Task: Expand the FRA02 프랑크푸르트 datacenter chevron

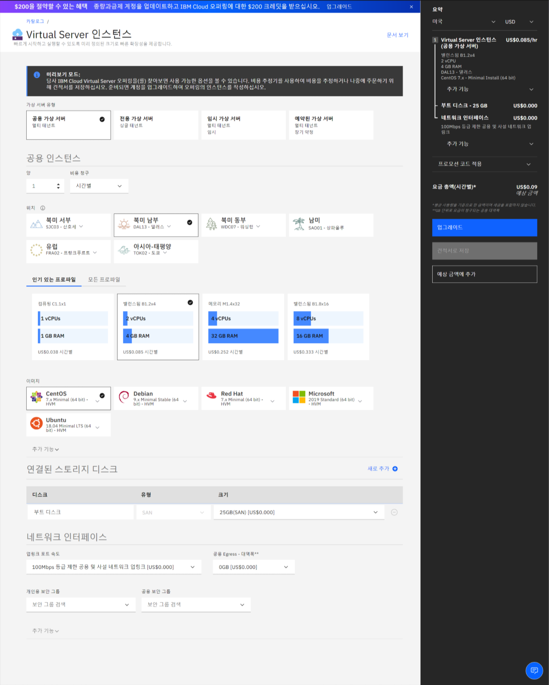Action: click(95, 253)
